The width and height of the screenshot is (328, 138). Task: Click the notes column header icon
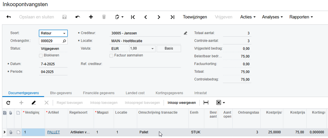(18, 113)
